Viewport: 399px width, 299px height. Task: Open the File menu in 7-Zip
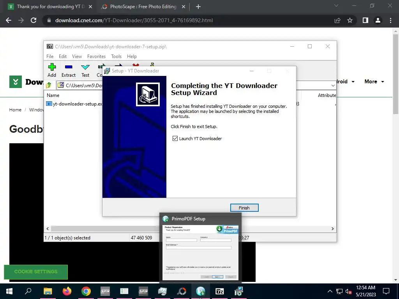point(50,56)
